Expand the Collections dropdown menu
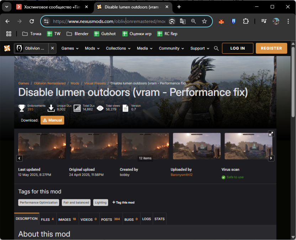The height and width of the screenshot is (240, 296). (118, 48)
